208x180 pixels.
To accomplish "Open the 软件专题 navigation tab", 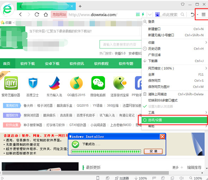I will [x=126, y=64].
